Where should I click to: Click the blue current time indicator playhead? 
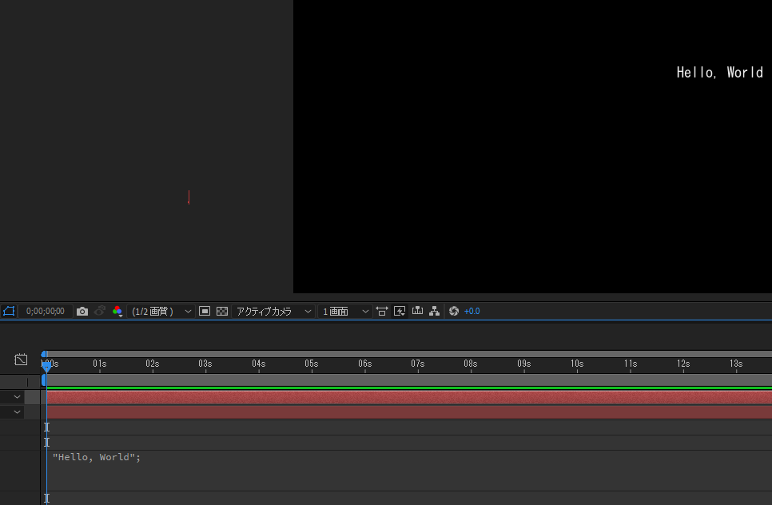click(47, 366)
